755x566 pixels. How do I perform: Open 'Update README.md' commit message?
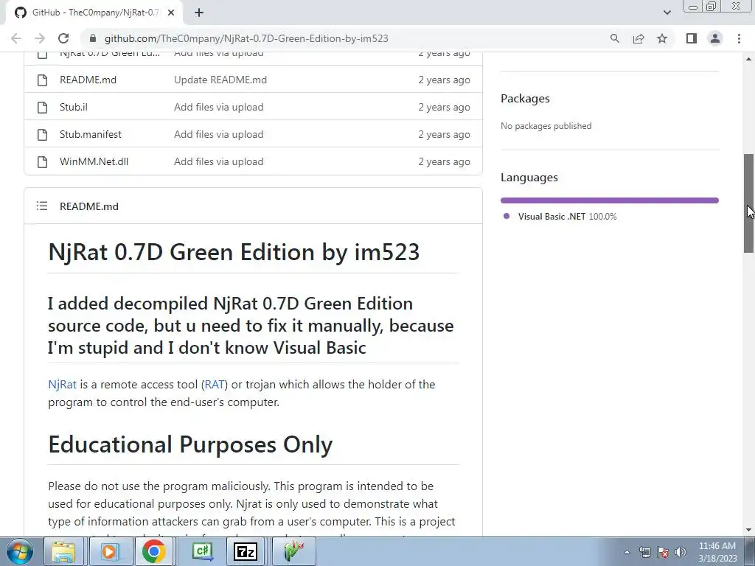(x=220, y=80)
